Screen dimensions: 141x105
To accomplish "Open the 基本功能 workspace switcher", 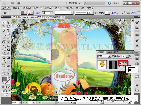I will tap(74, 3).
